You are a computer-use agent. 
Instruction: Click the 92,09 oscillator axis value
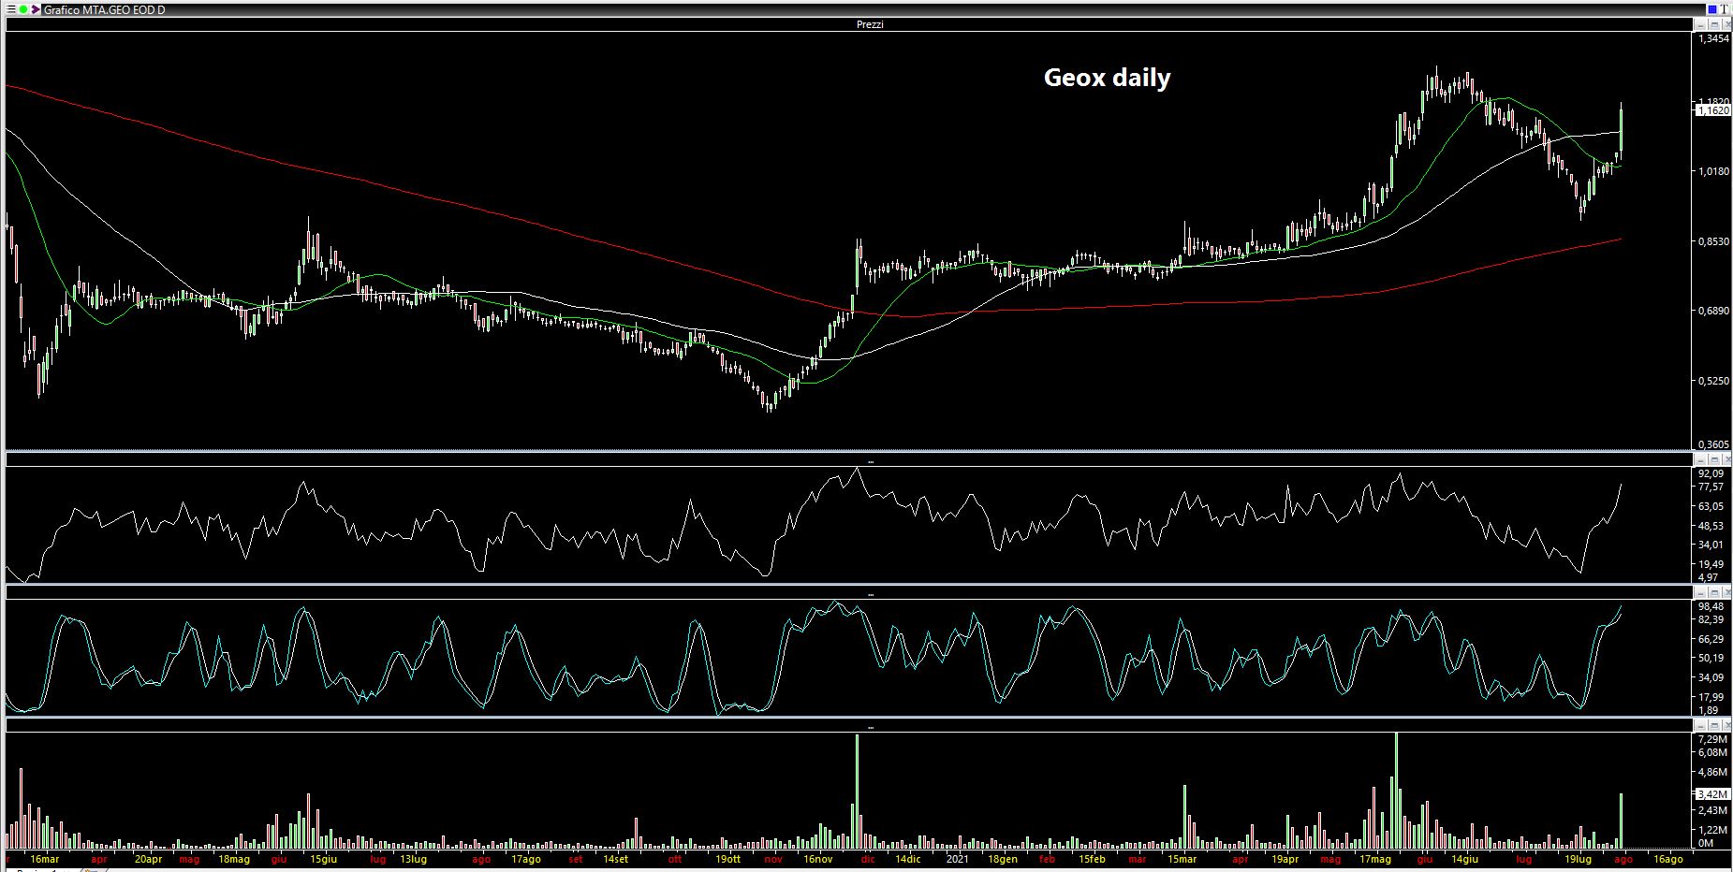click(x=1711, y=473)
